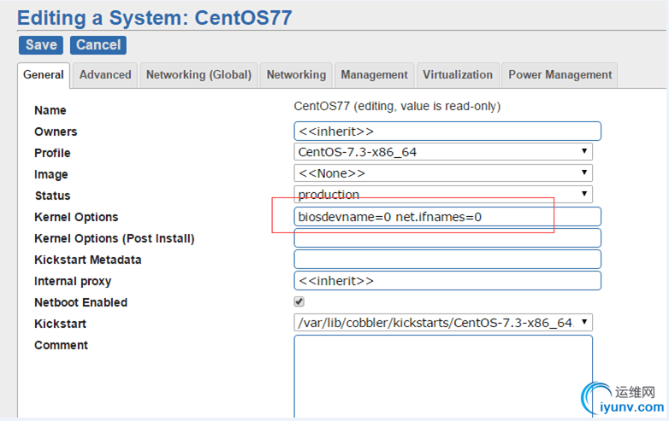Open the Advanced tab

pos(105,75)
